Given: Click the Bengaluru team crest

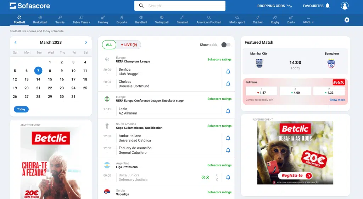Looking at the screenshot, I should (x=331, y=64).
